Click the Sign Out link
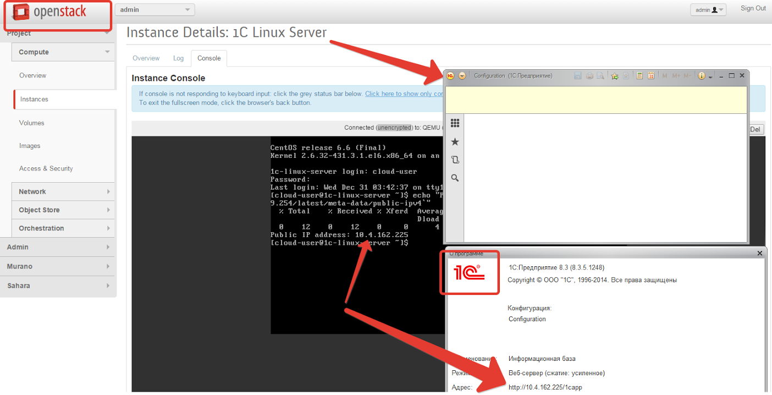 753,8
